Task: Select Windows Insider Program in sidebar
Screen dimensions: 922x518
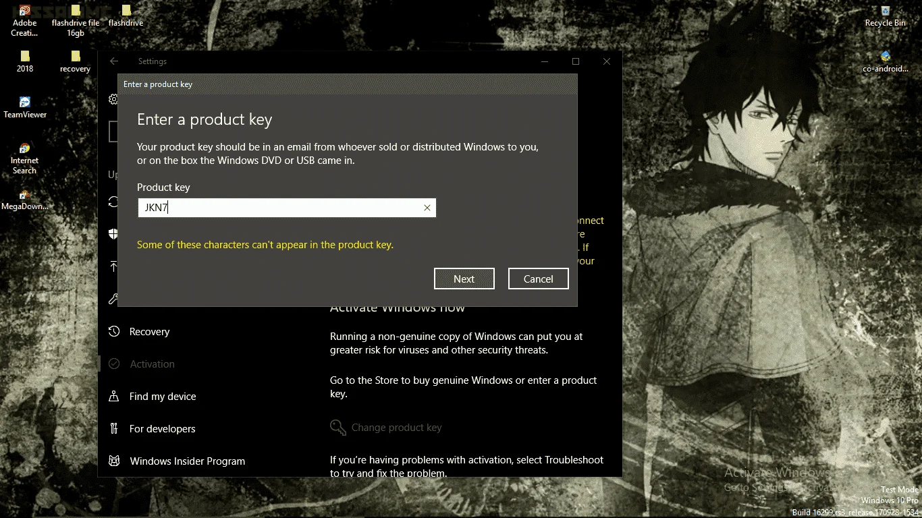Action: (x=187, y=461)
